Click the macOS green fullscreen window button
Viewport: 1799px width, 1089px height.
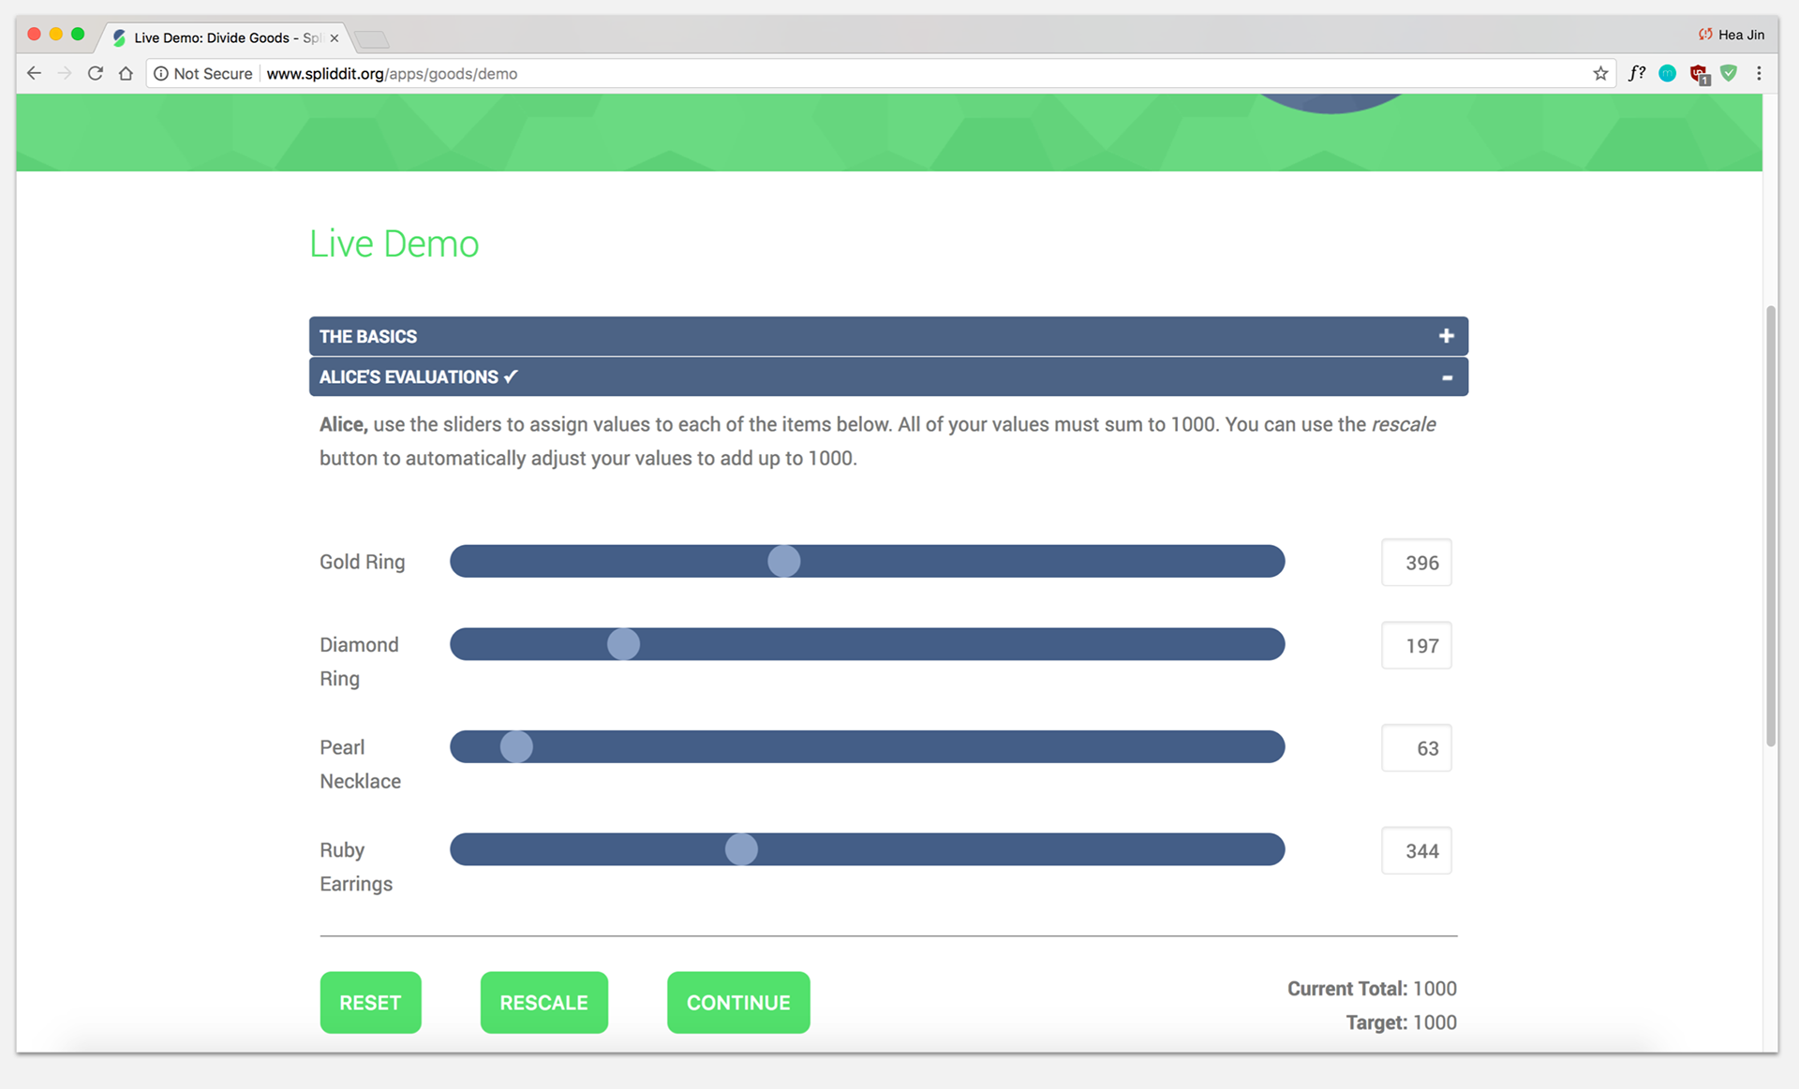[x=78, y=34]
